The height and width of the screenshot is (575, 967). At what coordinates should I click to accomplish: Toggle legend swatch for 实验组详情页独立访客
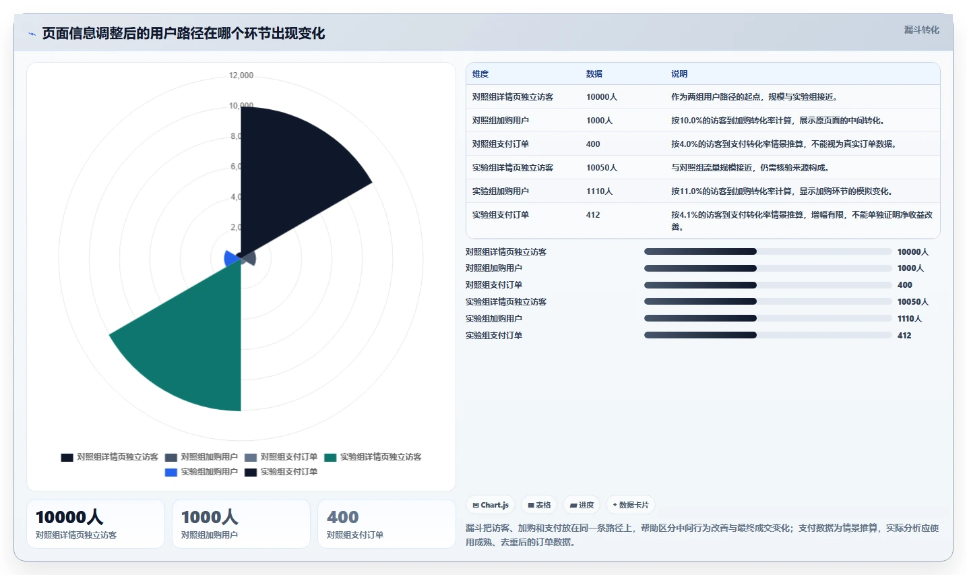[330, 457]
